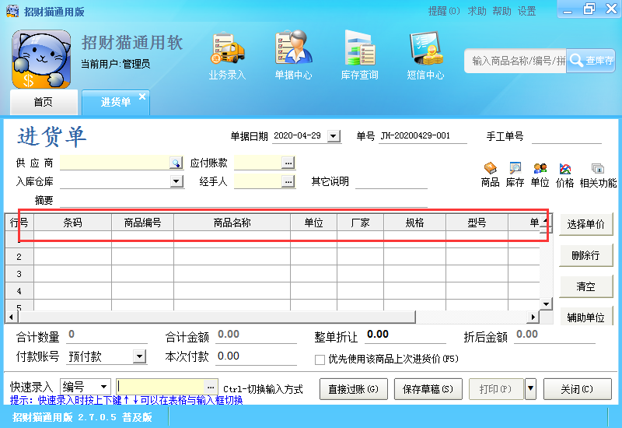Click 保存草稿(S) button
Image resolution: width=622 pixels, height=428 pixels.
pos(428,388)
